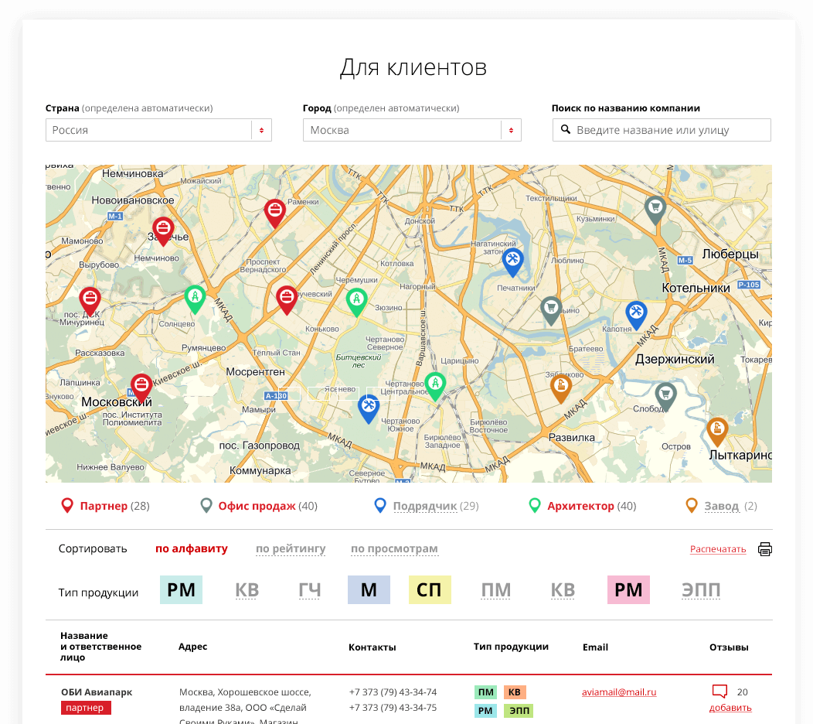The image size is (813, 724).
Task: Select green architect pin near Чертаново Центральное
Action: (x=436, y=386)
